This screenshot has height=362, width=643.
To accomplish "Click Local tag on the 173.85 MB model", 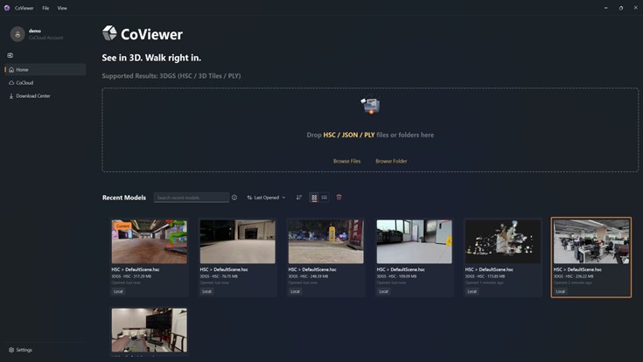I will point(472,291).
